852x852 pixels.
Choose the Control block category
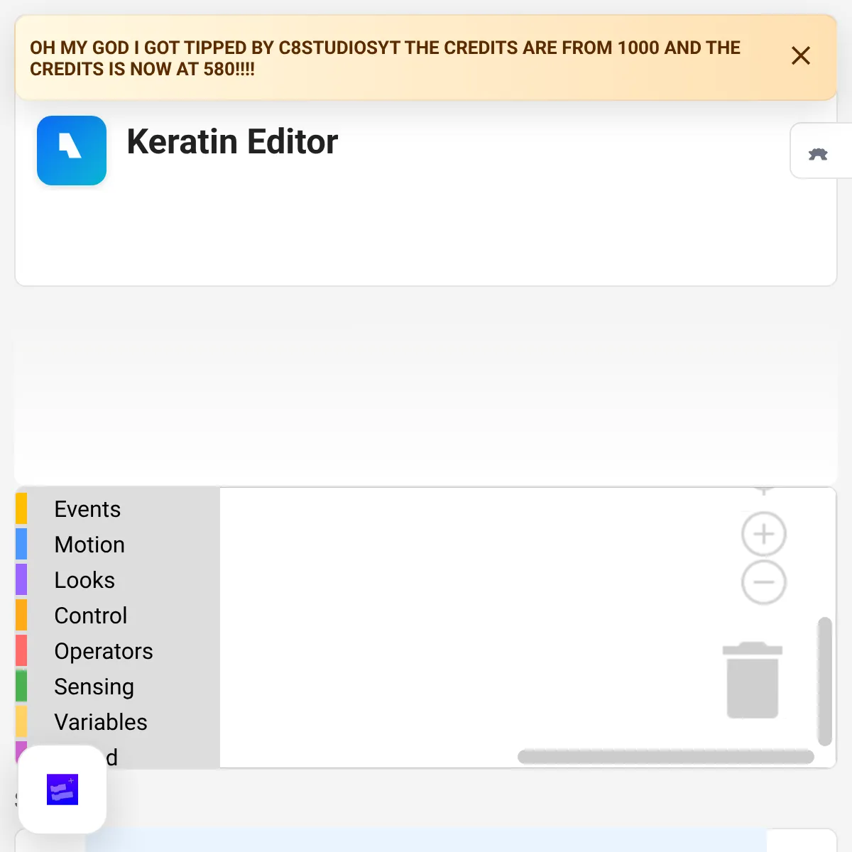tap(91, 616)
